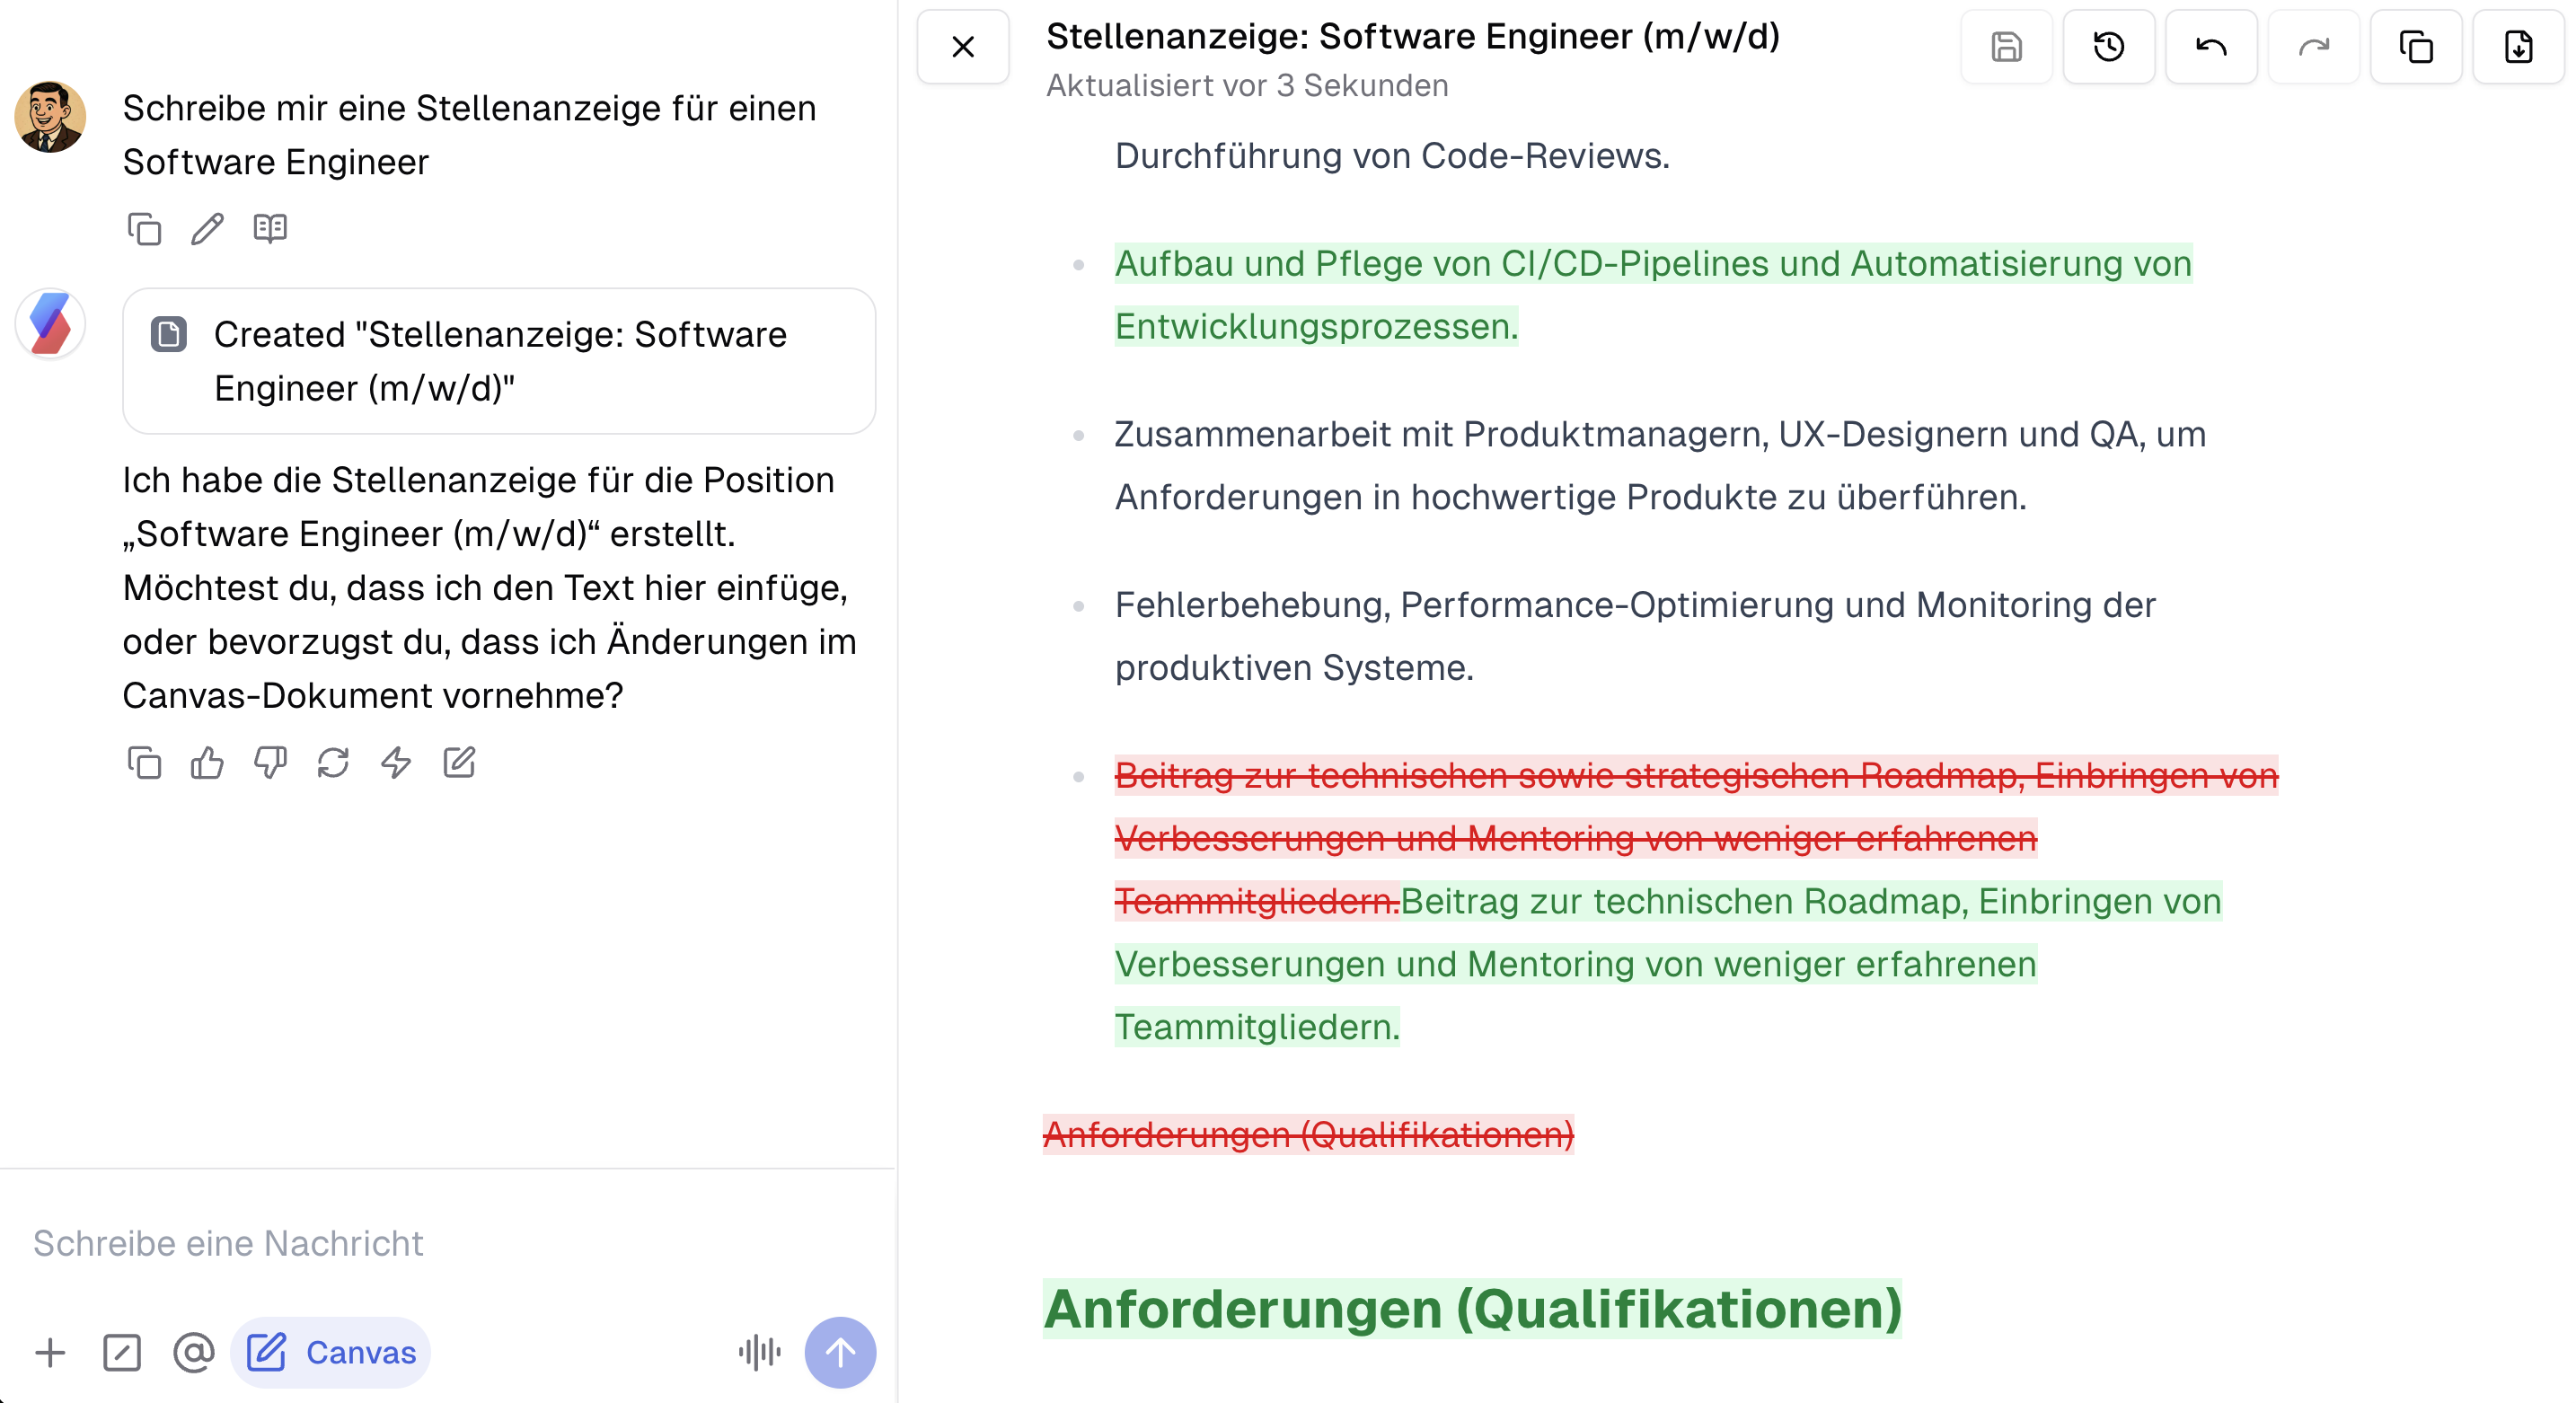2576x1403 pixels.
Task: Read the user message aloud
Action: coord(269,228)
